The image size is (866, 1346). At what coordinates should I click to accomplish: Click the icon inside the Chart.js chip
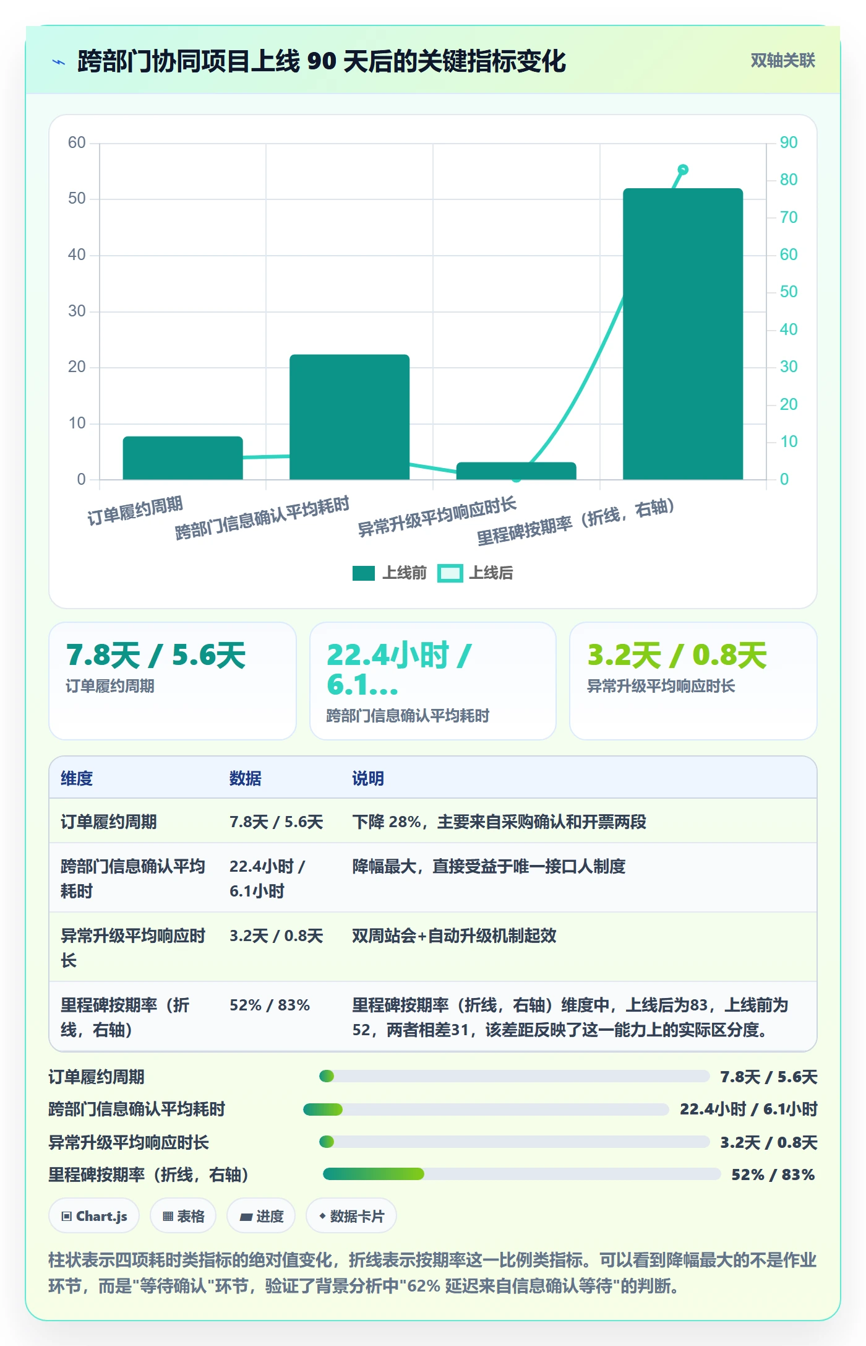pyautogui.click(x=67, y=1217)
